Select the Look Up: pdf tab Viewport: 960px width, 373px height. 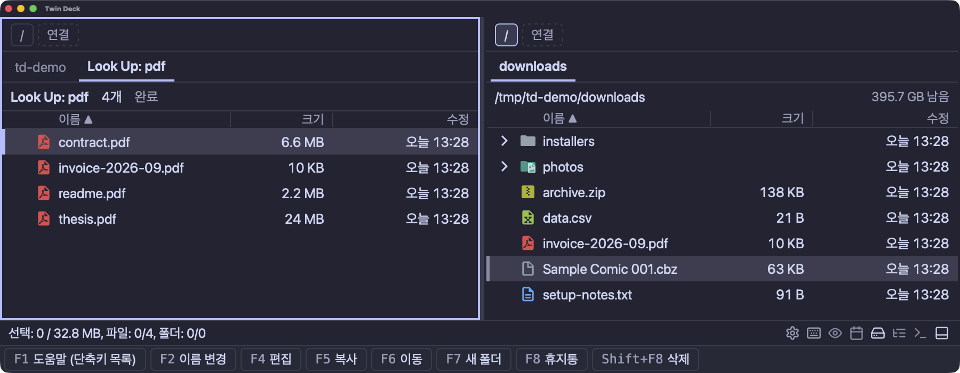click(126, 67)
